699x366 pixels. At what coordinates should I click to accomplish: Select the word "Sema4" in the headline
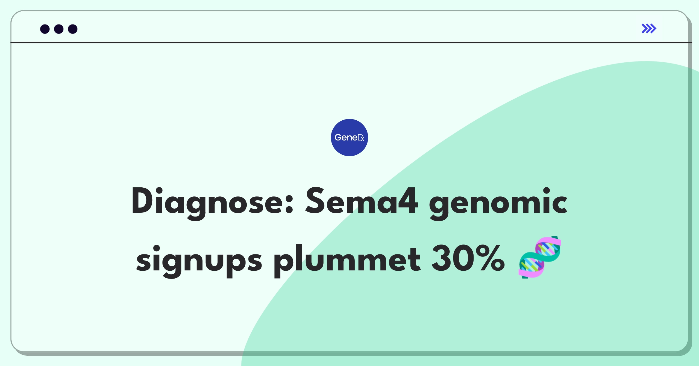click(x=361, y=201)
